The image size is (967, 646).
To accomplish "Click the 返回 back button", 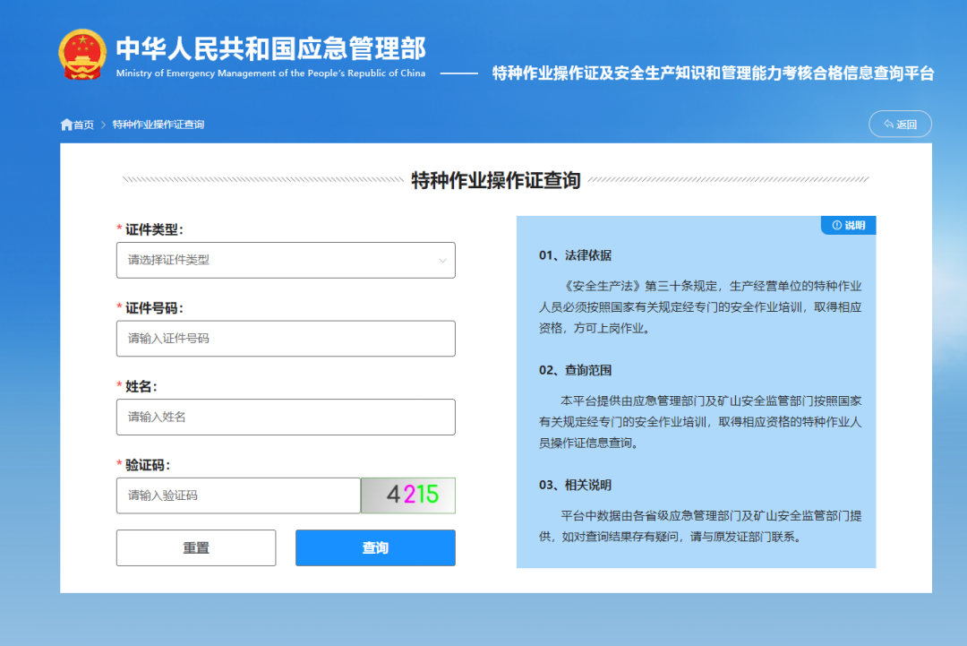I will point(900,124).
